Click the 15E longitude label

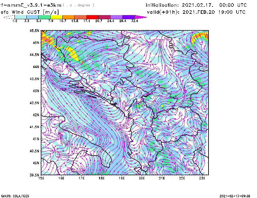click(x=41, y=178)
